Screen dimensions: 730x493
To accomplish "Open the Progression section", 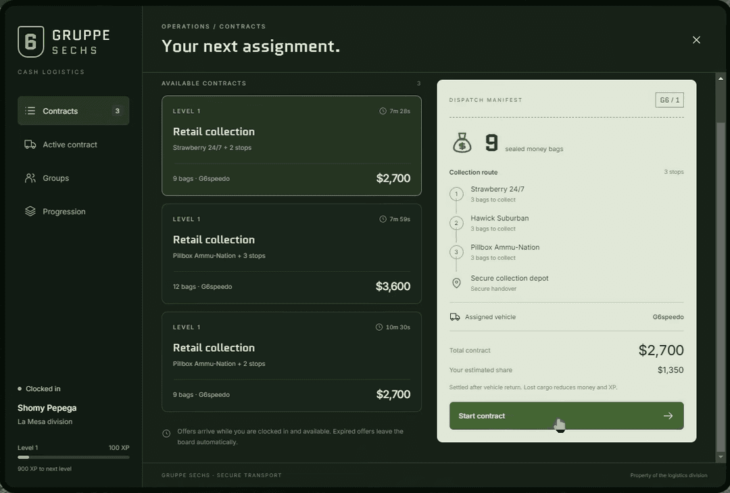I will coord(74,211).
